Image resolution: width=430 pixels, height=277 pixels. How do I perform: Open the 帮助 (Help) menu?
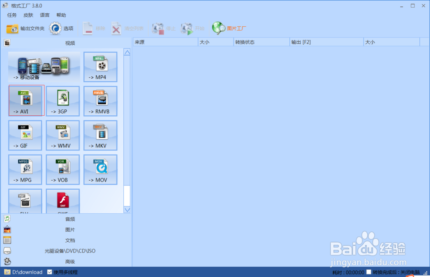(61, 15)
